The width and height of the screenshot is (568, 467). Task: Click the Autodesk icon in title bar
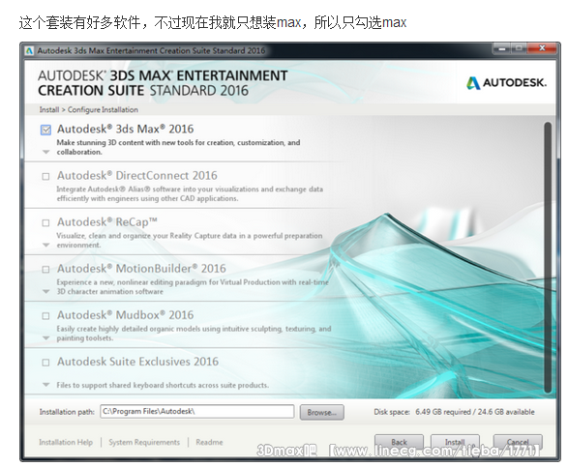[29, 50]
